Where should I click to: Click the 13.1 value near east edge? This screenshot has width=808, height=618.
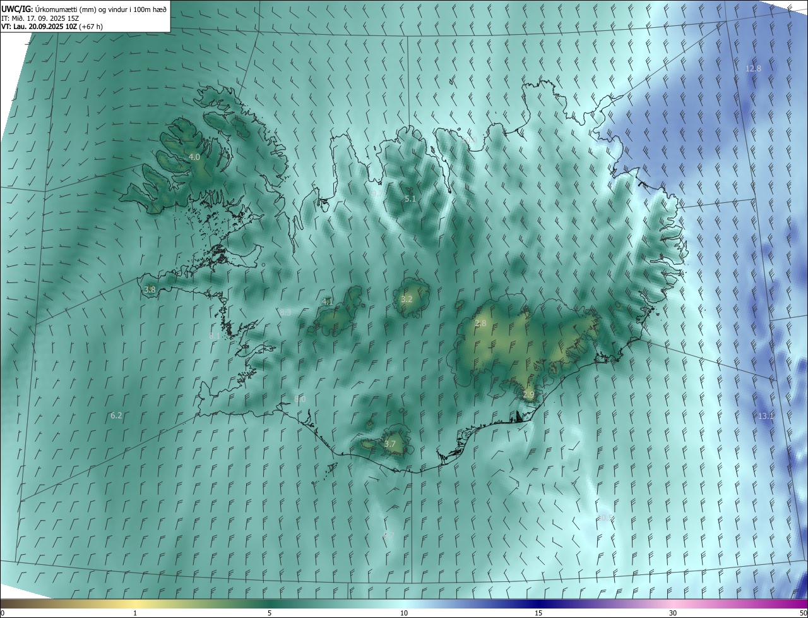click(x=766, y=416)
